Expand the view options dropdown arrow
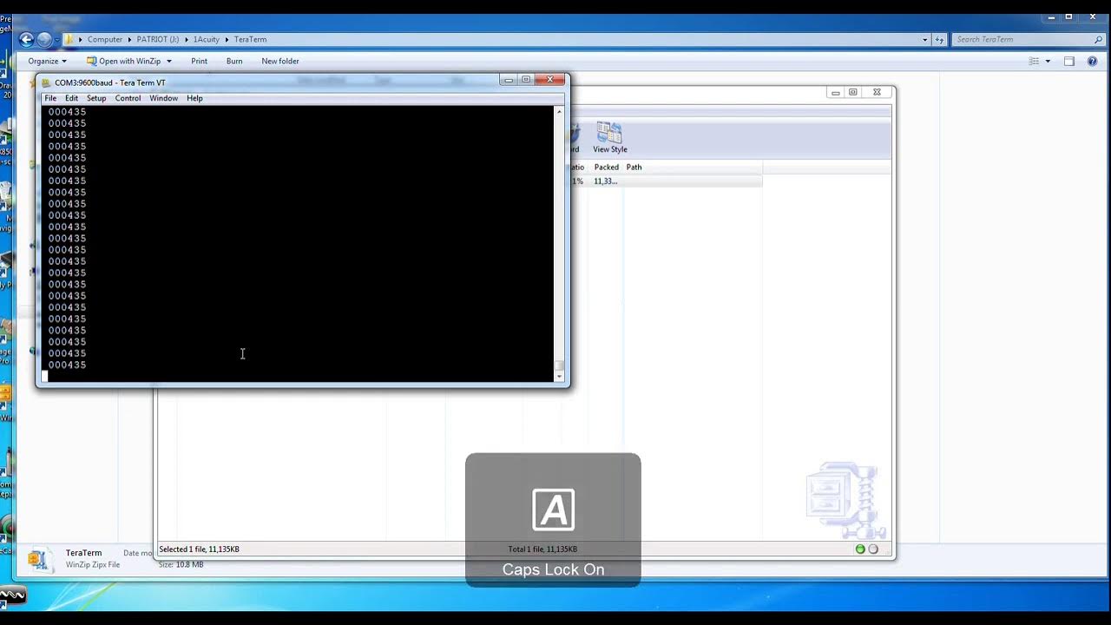Viewport: 1111px width, 625px height. (1048, 62)
